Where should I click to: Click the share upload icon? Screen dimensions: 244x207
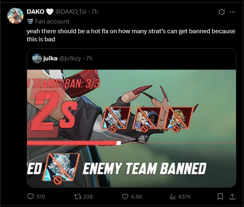[x=232, y=196]
